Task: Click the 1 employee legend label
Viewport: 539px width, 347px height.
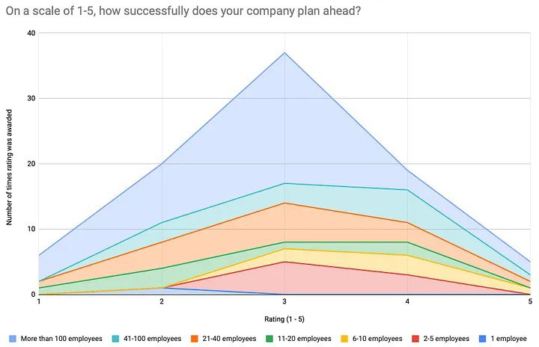Action: pos(508,339)
